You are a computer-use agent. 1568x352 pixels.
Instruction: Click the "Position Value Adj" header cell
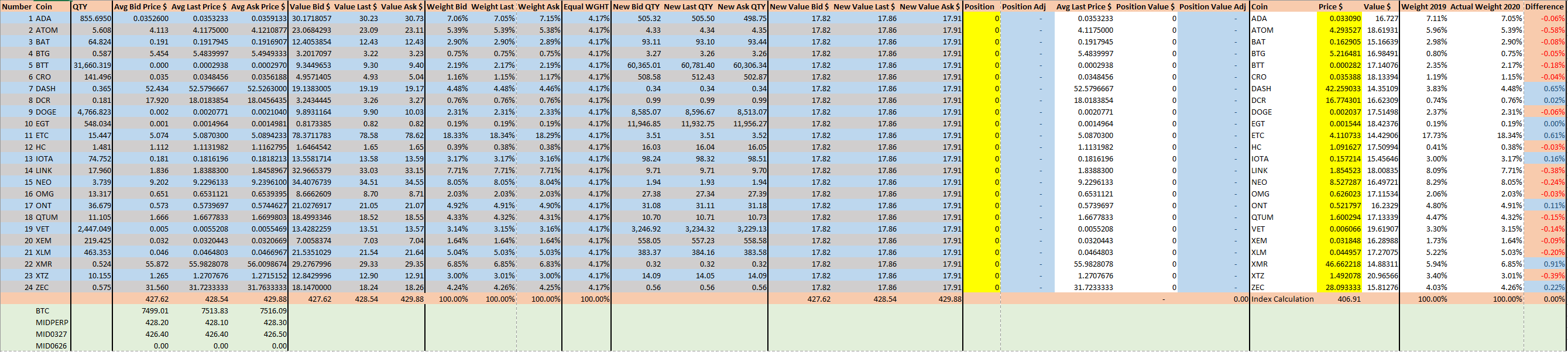click(x=1213, y=6)
